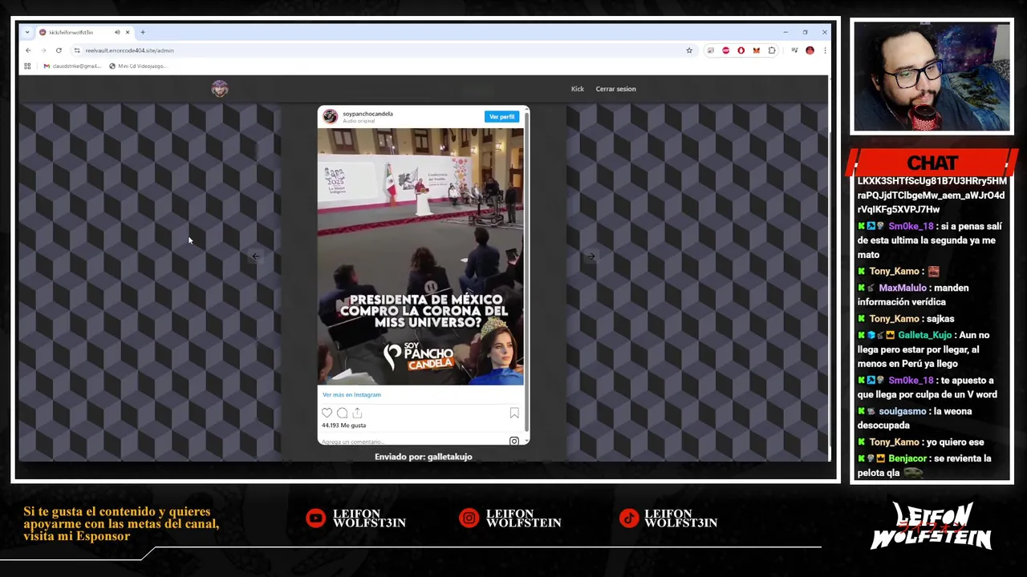Click the Instagram icon in bottom banner
The width and height of the screenshot is (1027, 577).
[469, 518]
